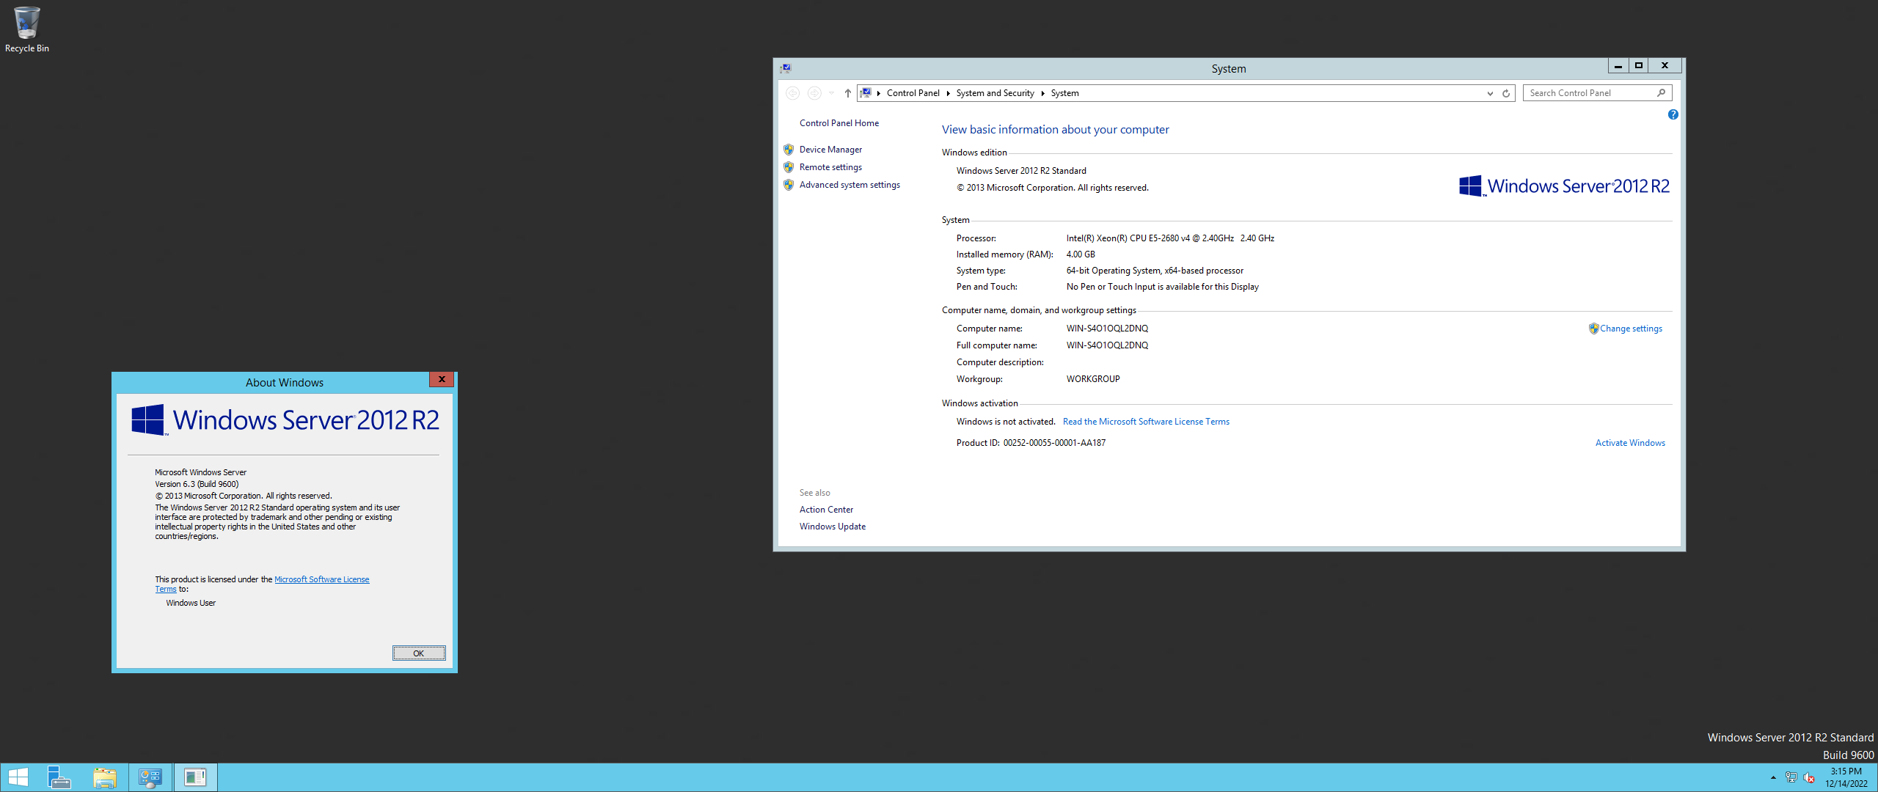Open Device Manager
Viewport: 1878px width, 792px height.
point(830,150)
